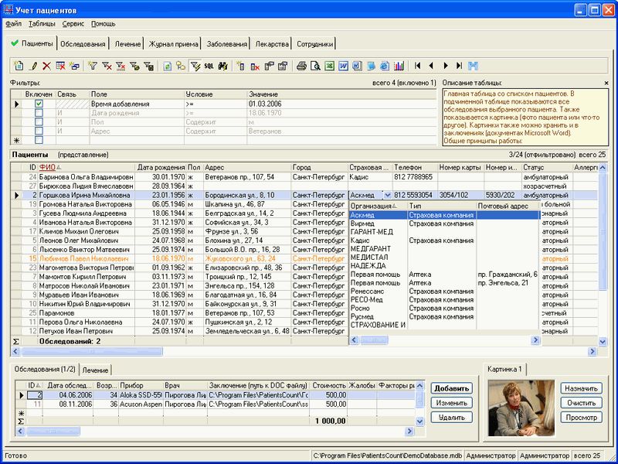This screenshot has height=464, width=618.
Task: Open the Сотрудники tab
Action: click(314, 44)
